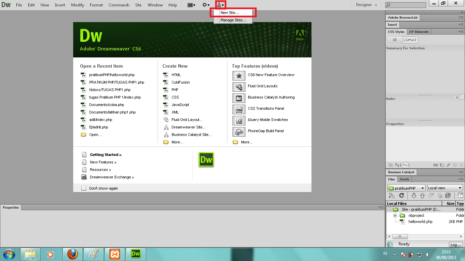Click the Show list view A-Z icon
465x261 pixels.
398,165
